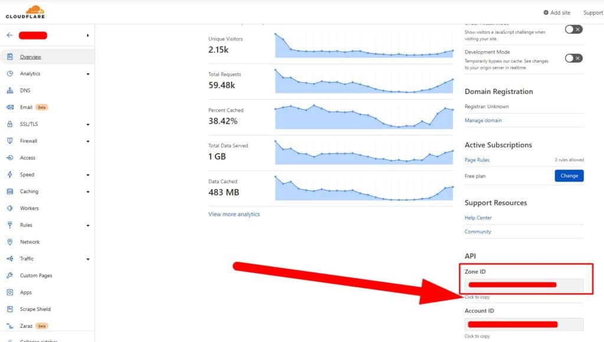Image resolution: width=604 pixels, height=342 pixels.
Task: Click the Custom Pages wrench icon
Action: tap(10, 275)
